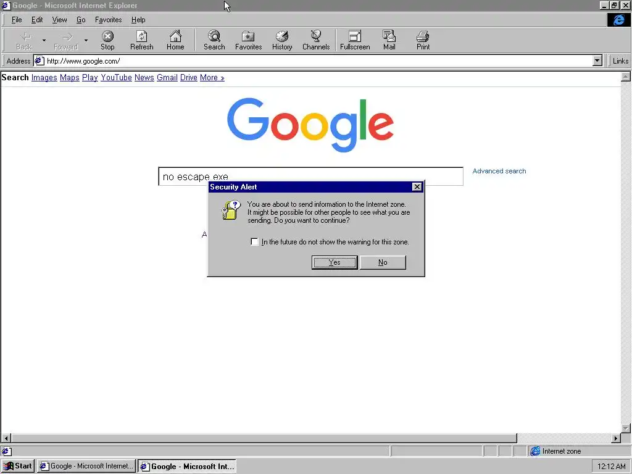Click the Internet zone status bar indicator
The height and width of the screenshot is (474, 632).
coord(556,451)
